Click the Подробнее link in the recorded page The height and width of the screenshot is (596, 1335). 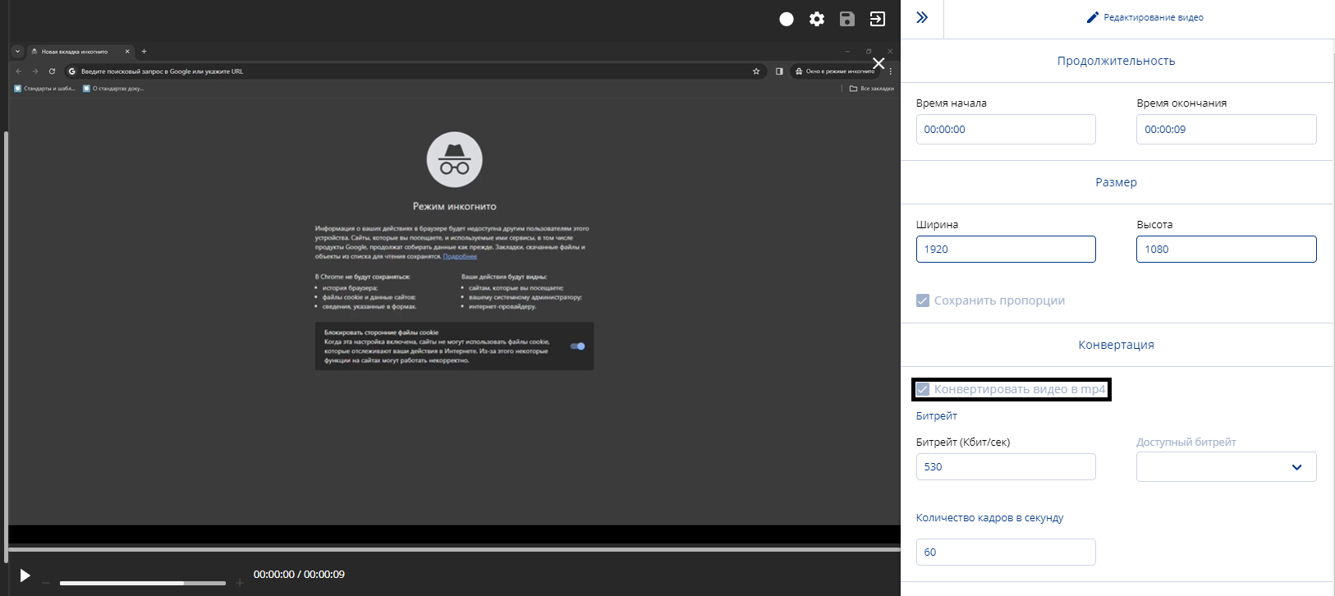pyautogui.click(x=460, y=256)
